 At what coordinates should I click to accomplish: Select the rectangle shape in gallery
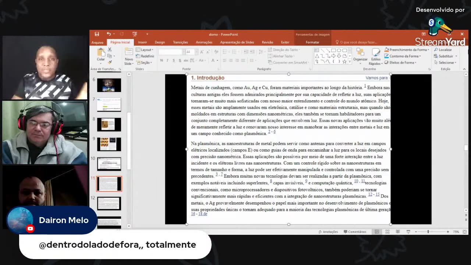pyautogui.click(x=333, y=50)
